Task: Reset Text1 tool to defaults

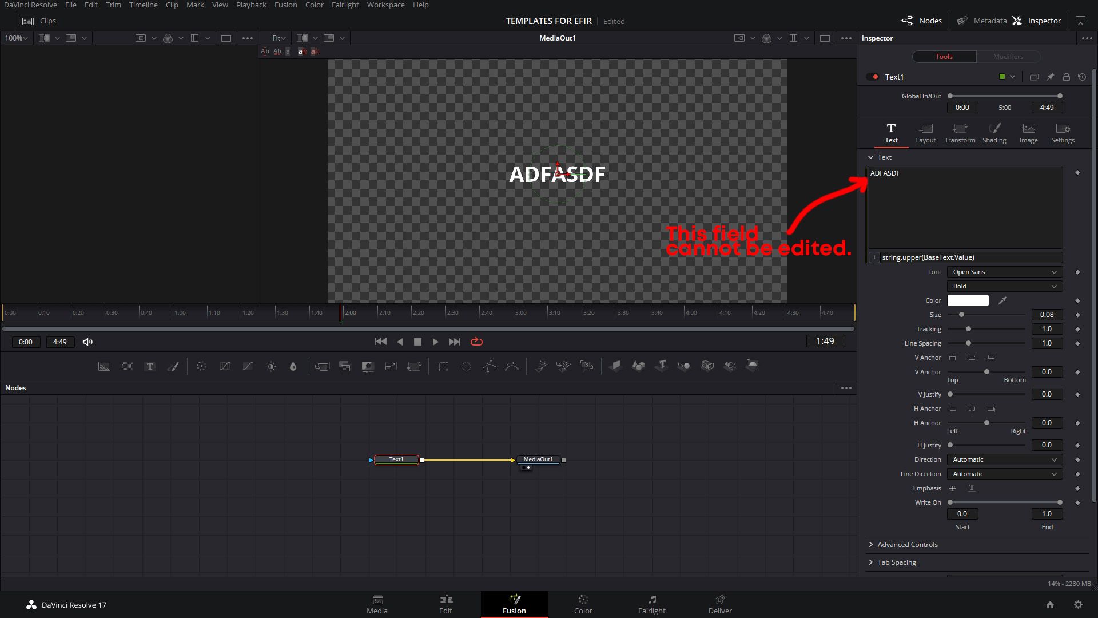Action: click(1082, 77)
